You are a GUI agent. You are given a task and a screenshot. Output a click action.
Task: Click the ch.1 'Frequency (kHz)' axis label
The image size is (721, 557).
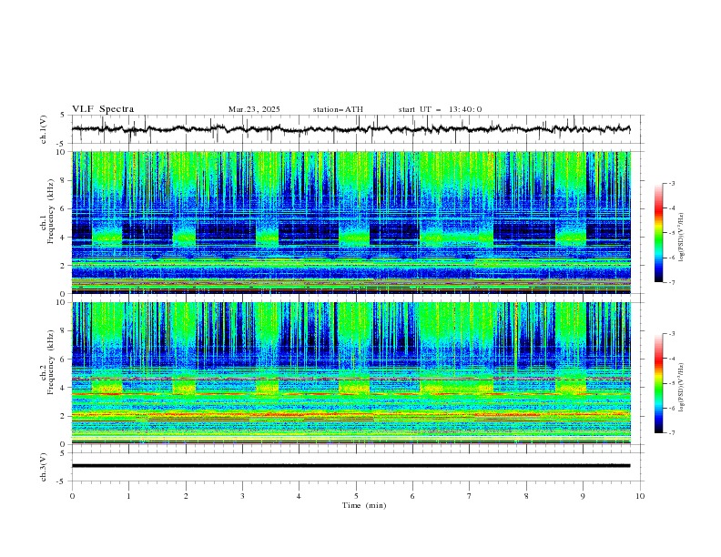50,211
